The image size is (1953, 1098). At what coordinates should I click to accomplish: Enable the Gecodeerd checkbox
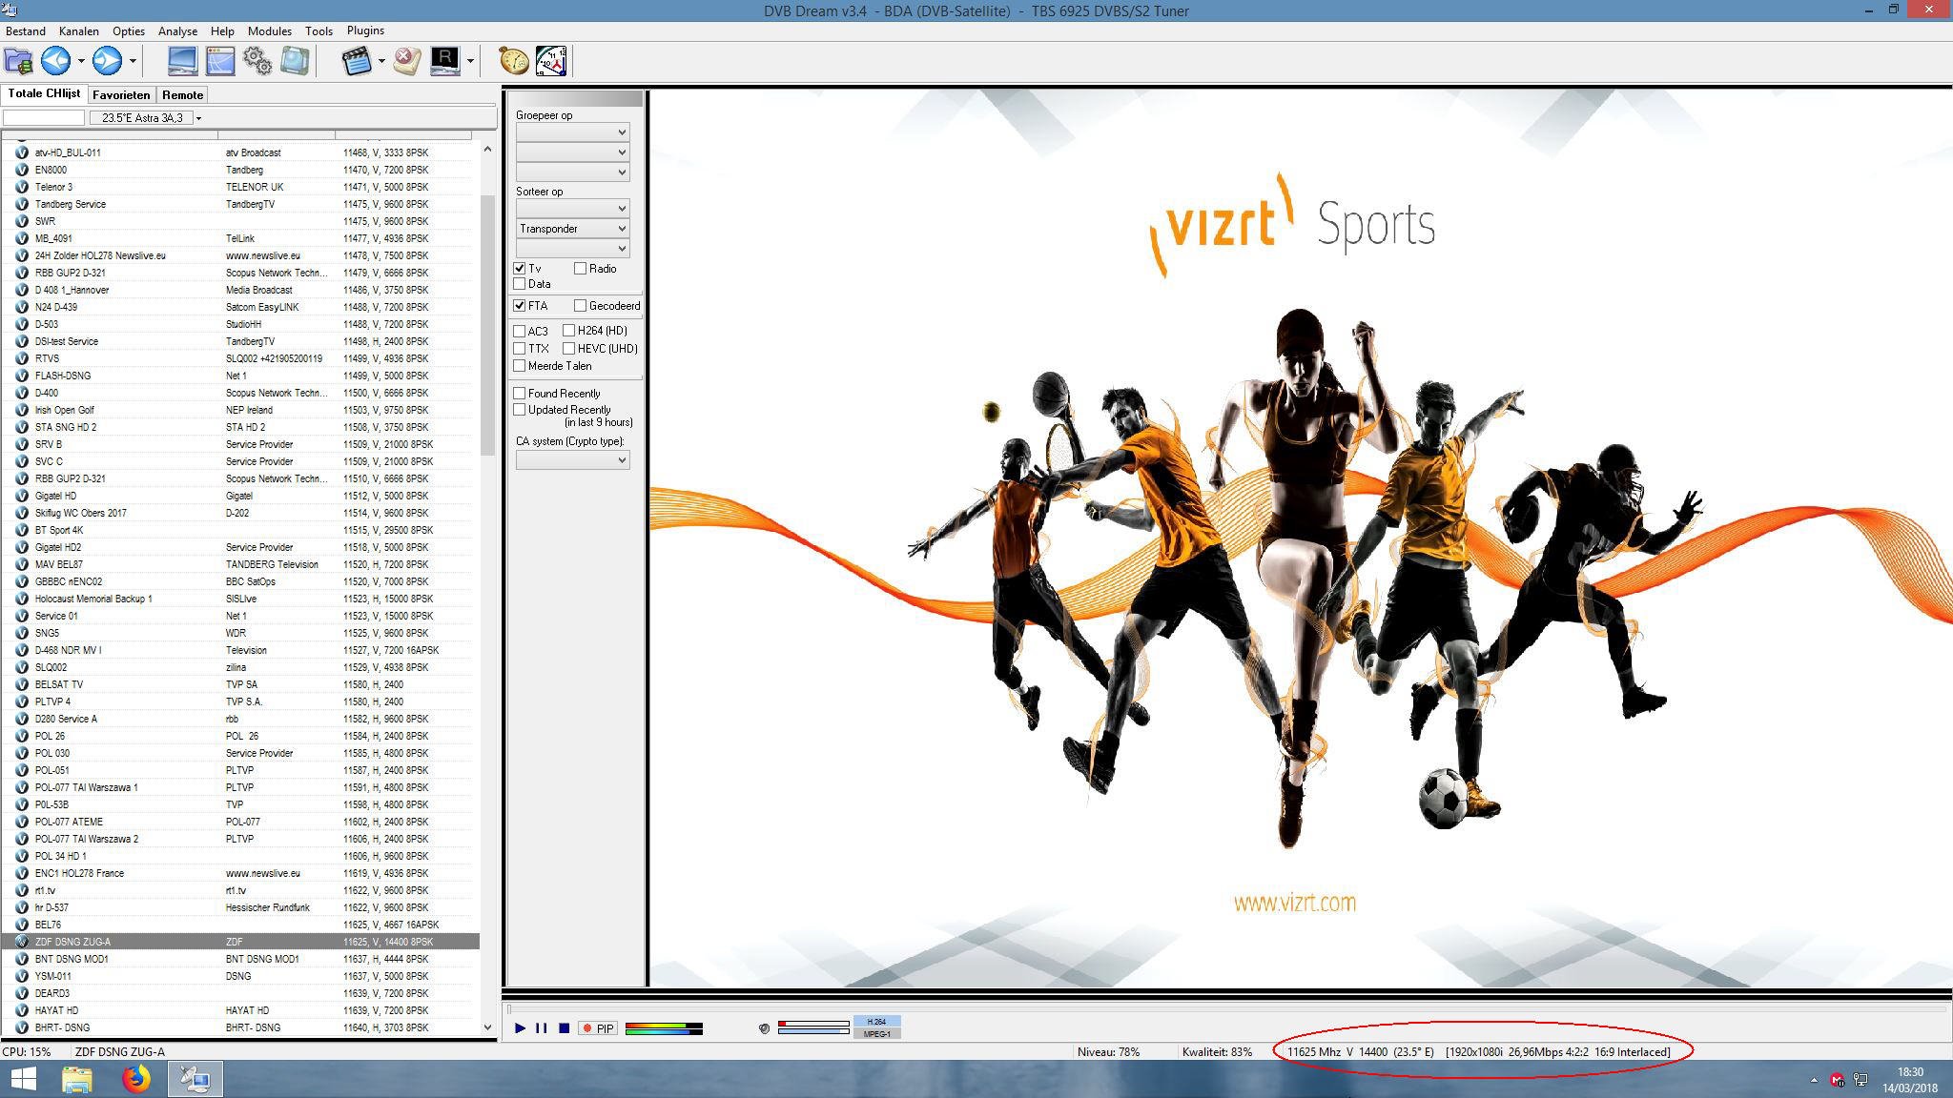[580, 306]
